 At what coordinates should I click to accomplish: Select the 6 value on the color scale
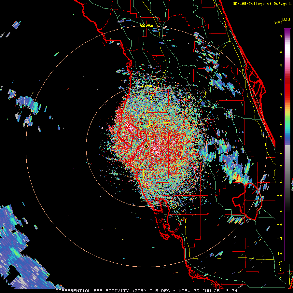281,51
